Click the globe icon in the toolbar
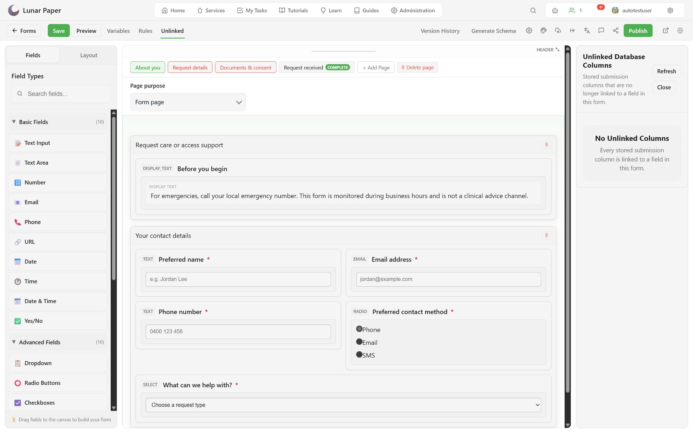Image resolution: width=693 pixels, height=433 pixels. coord(680,30)
